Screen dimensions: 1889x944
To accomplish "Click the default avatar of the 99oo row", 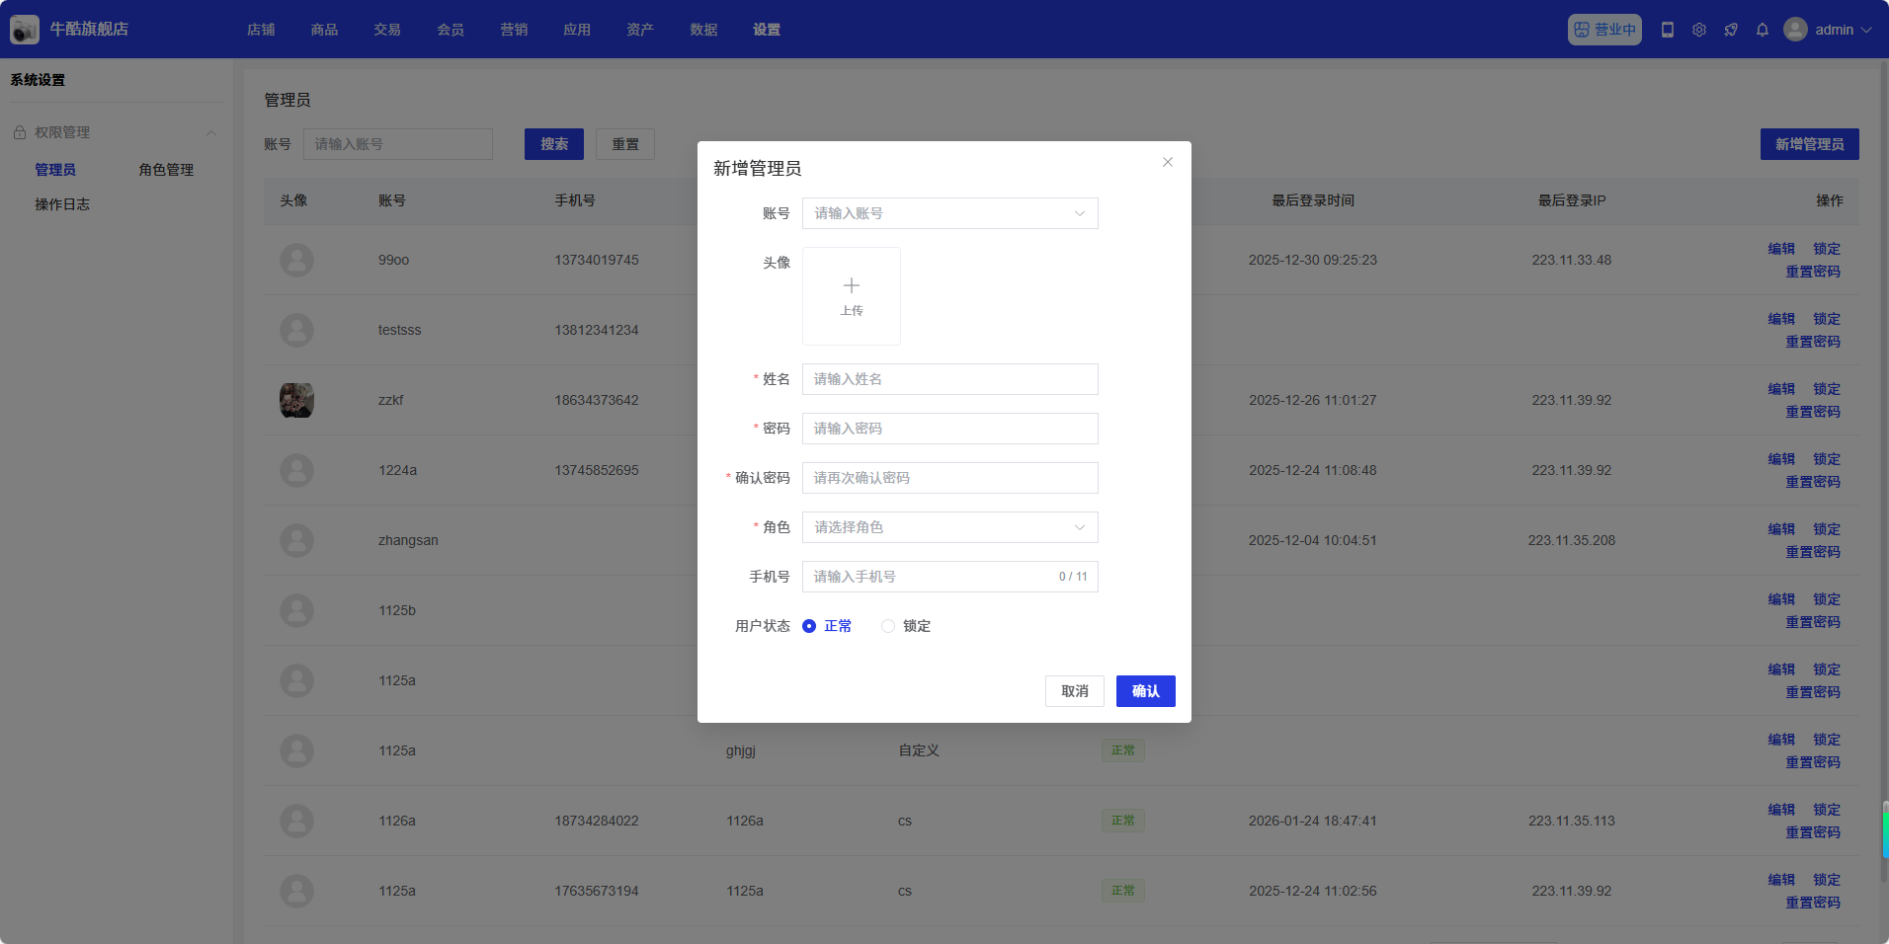I will 296,260.
